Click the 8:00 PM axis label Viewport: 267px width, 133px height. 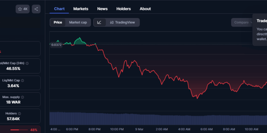click(94, 129)
